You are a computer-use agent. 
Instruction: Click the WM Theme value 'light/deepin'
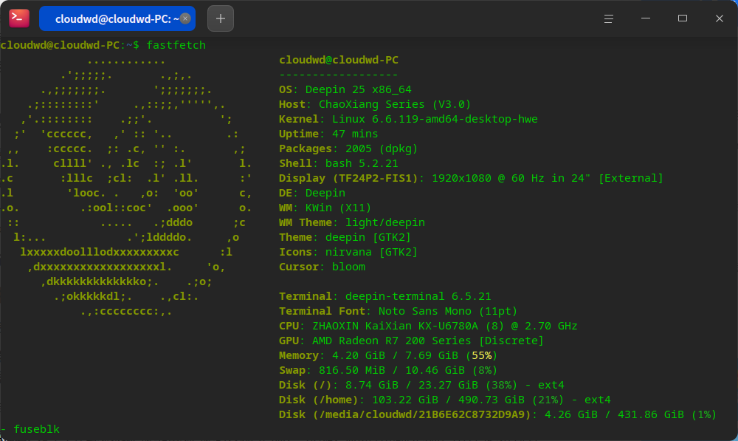pyautogui.click(x=385, y=222)
